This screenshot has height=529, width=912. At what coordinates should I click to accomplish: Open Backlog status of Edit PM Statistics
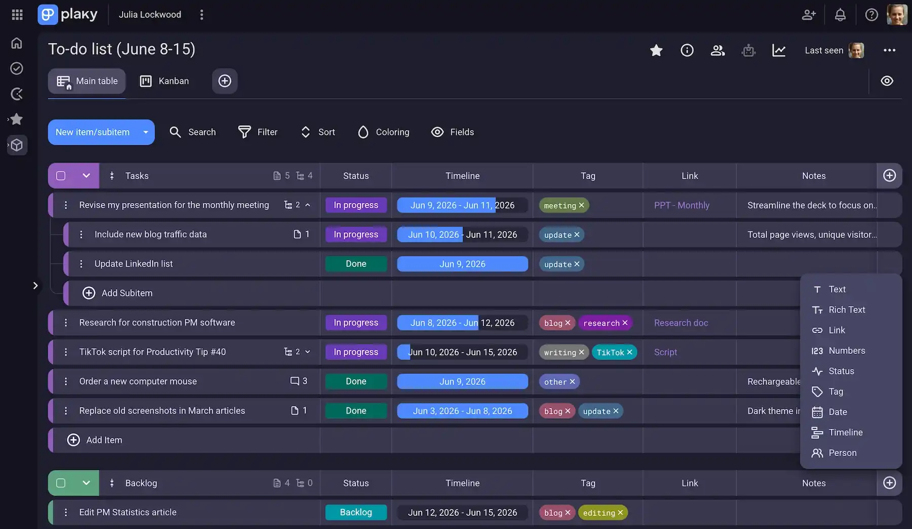pyautogui.click(x=356, y=512)
